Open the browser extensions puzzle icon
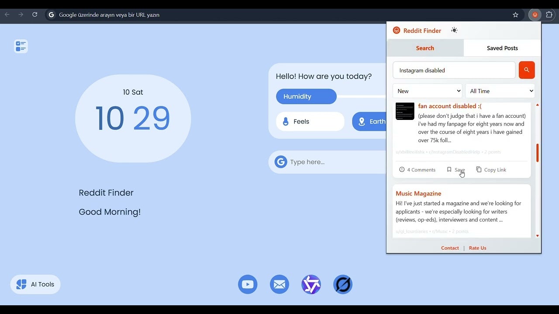 (x=549, y=15)
